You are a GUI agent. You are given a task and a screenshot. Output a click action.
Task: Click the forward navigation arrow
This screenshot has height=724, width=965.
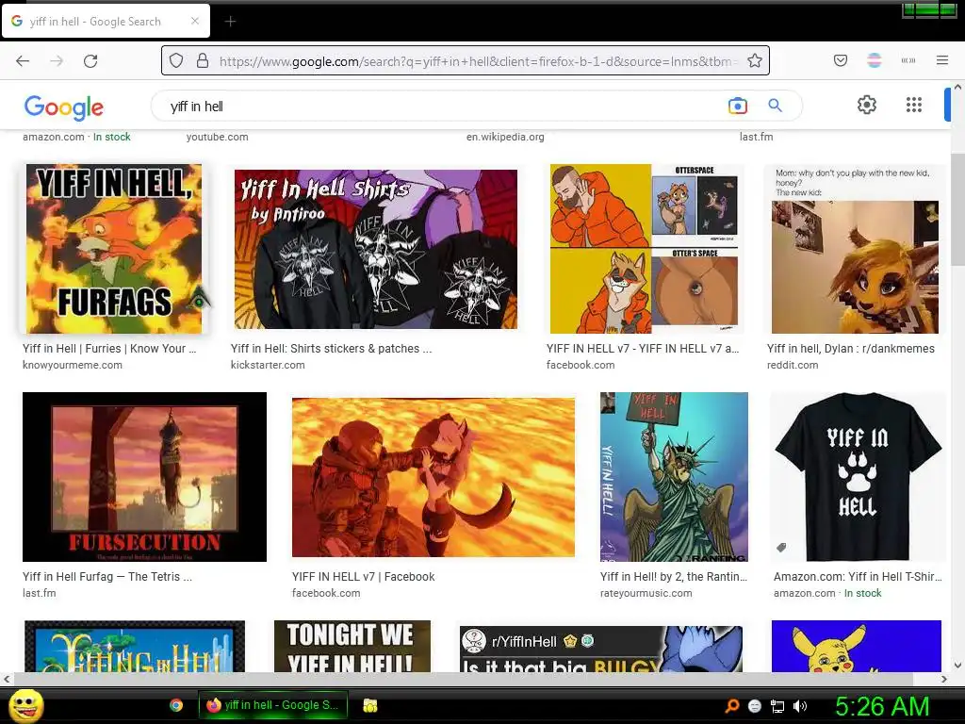(57, 61)
